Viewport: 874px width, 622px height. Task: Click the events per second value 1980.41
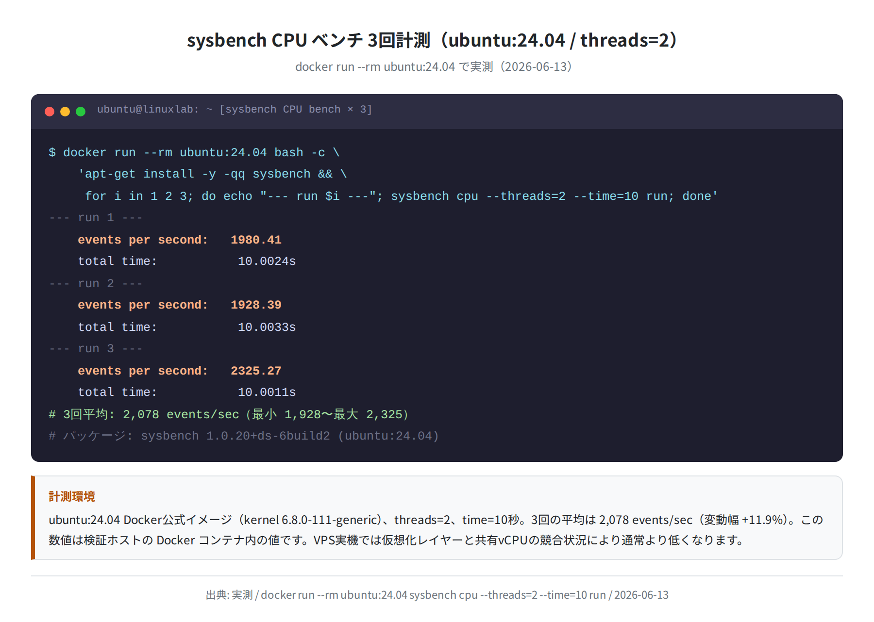pyautogui.click(x=256, y=240)
